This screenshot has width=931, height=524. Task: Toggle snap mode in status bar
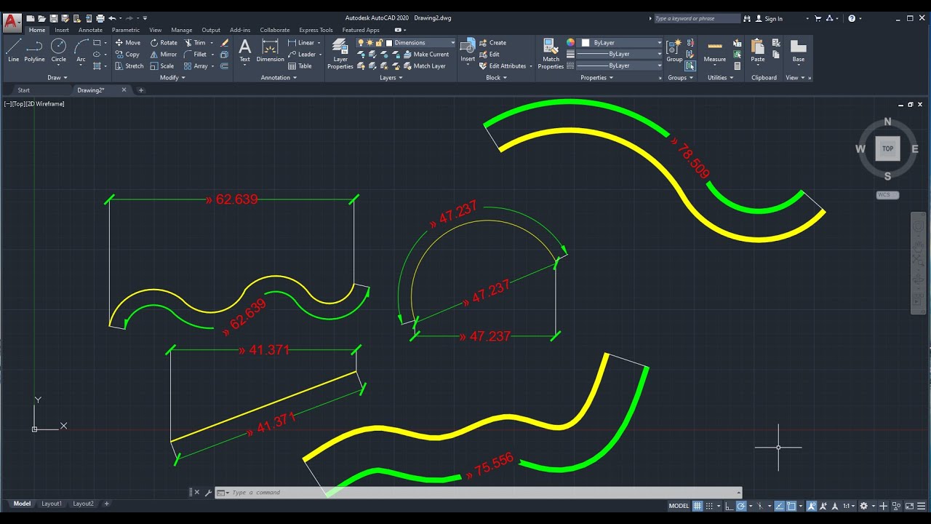click(711, 506)
